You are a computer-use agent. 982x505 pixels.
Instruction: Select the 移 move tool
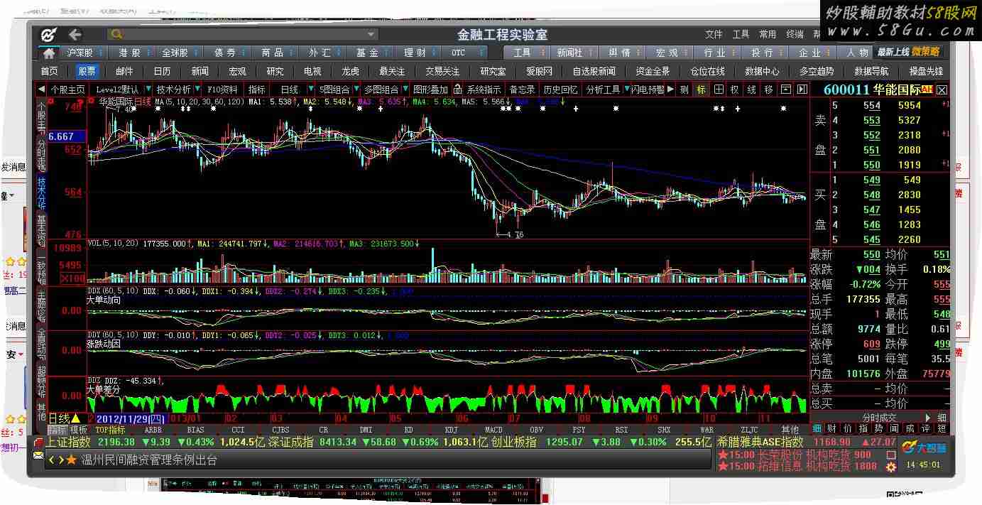pos(768,89)
